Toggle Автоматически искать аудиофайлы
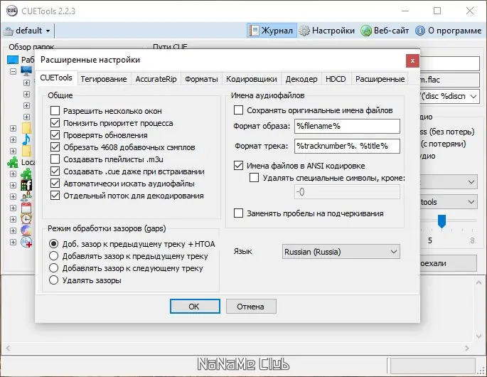This screenshot has height=377, width=487. point(55,184)
